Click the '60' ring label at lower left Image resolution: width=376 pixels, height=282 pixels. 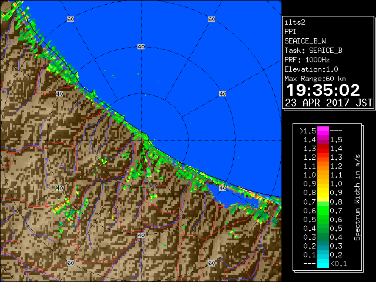click(70, 263)
